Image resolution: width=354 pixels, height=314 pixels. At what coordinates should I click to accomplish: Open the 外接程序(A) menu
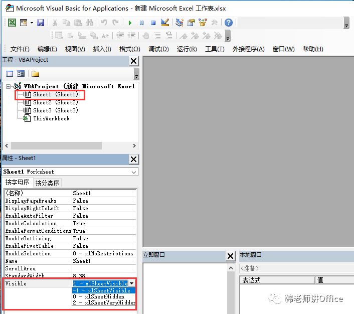tap(248, 49)
